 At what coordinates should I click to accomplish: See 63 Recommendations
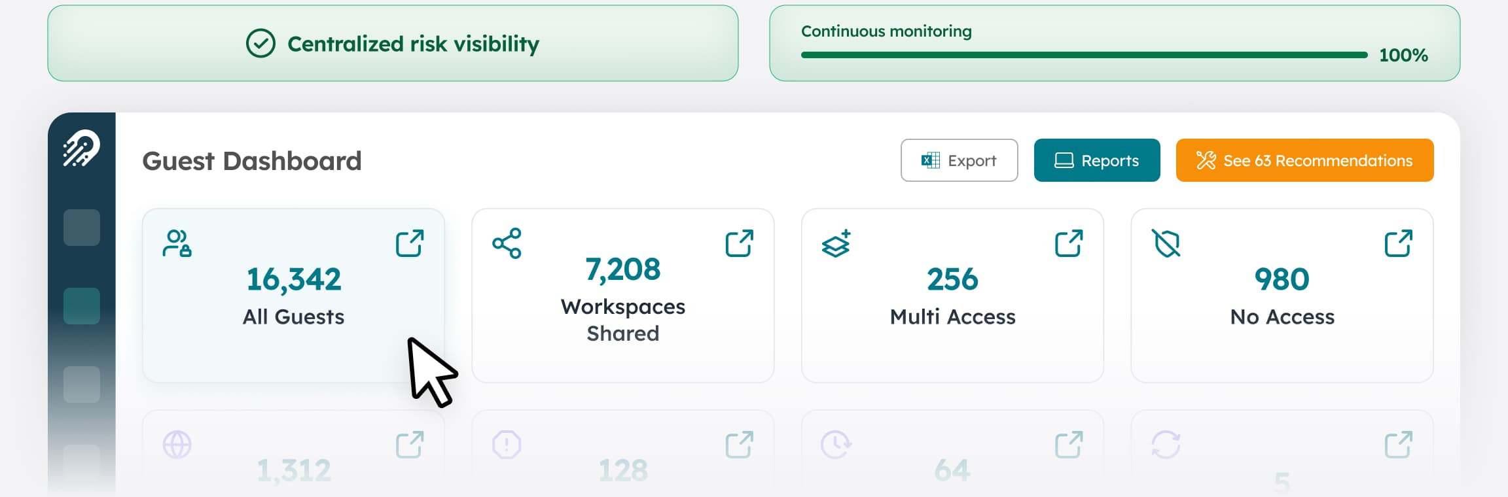pos(1304,160)
